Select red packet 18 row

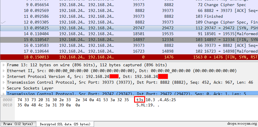[x=129, y=57]
